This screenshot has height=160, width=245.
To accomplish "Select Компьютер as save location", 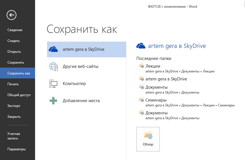I will click(86, 84).
